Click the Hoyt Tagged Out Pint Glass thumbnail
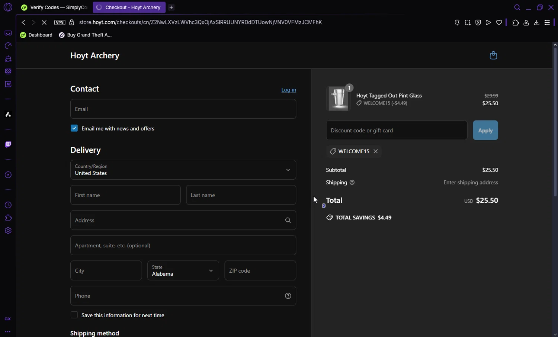The image size is (558, 337). 339,99
